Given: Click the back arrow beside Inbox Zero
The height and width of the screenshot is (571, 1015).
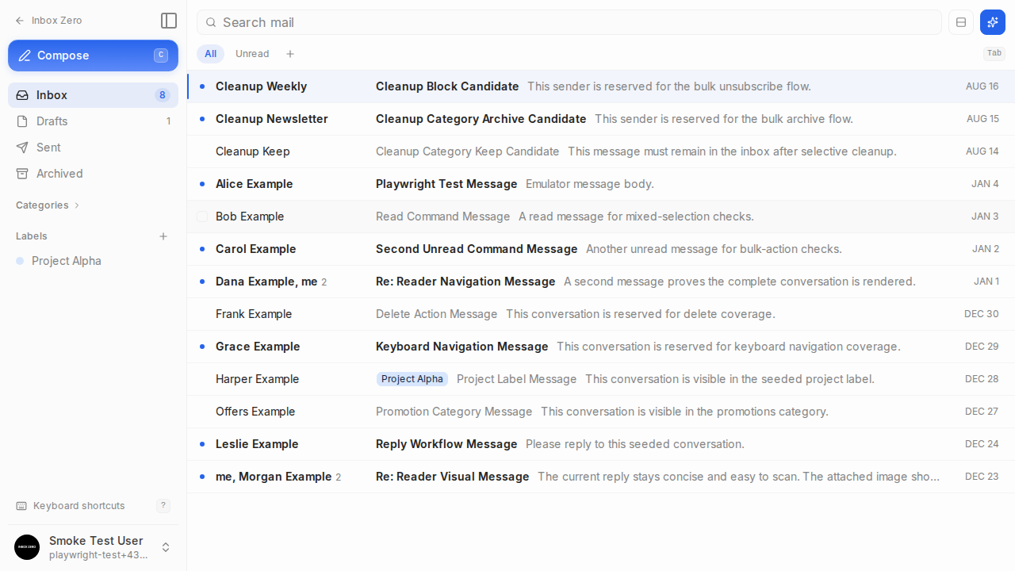Looking at the screenshot, I should [20, 21].
